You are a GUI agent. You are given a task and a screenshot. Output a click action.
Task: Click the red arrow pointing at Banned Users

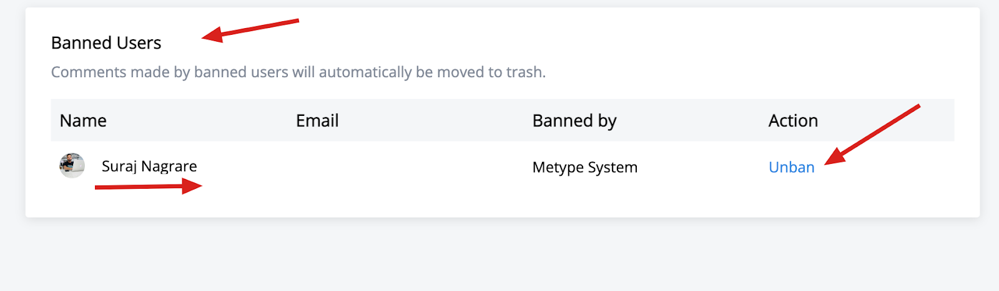click(250, 31)
